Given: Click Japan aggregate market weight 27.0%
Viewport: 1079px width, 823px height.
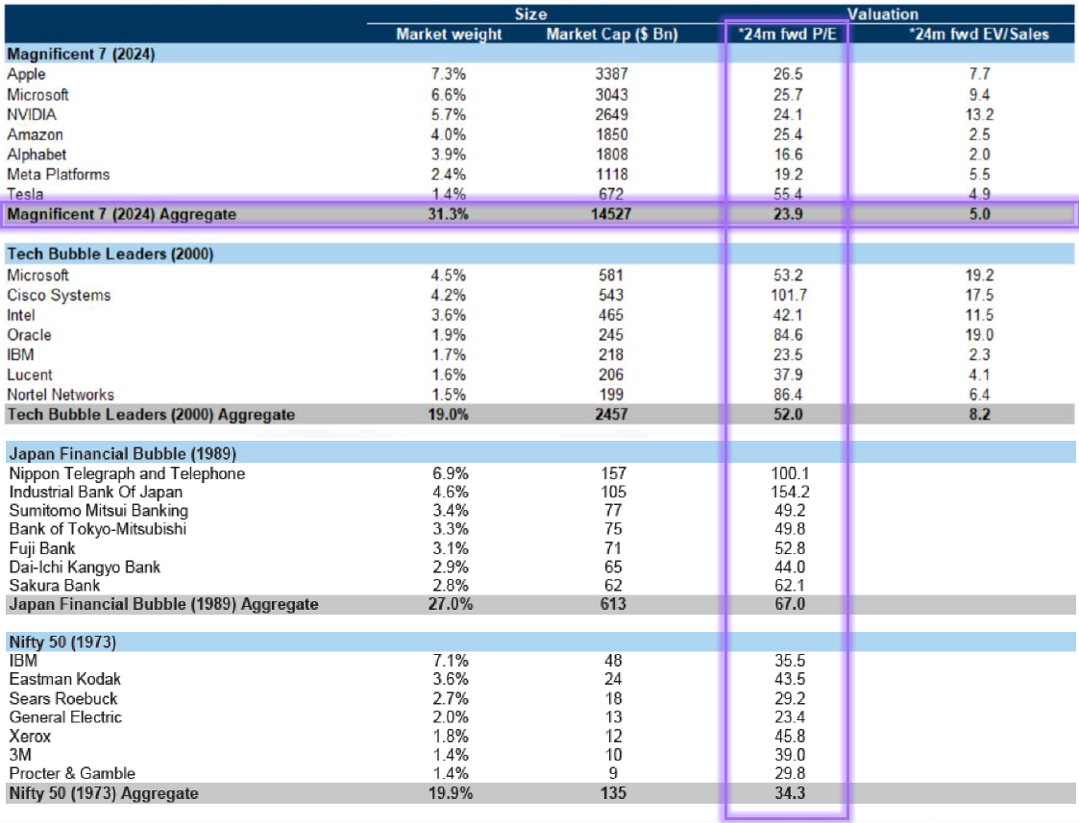Looking at the screenshot, I should coord(450,604).
